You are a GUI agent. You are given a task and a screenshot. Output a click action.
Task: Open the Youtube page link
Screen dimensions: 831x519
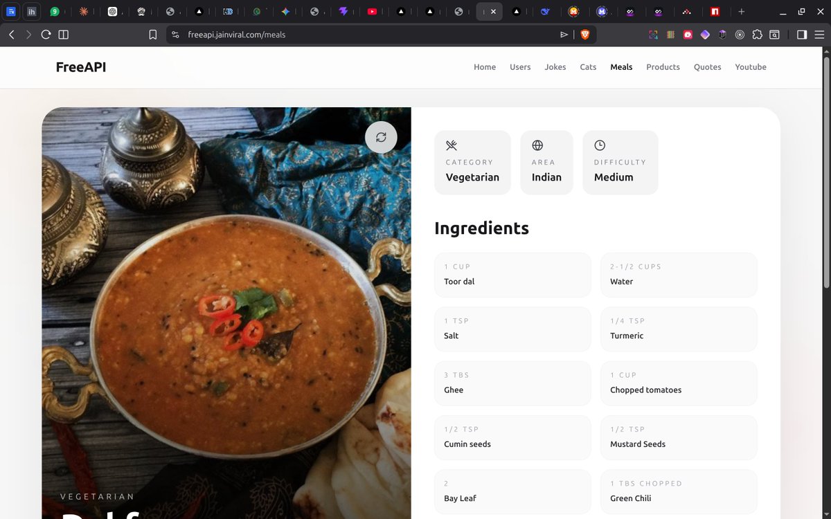(751, 67)
